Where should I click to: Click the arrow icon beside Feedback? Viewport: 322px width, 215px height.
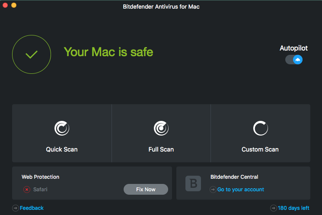point(16,208)
